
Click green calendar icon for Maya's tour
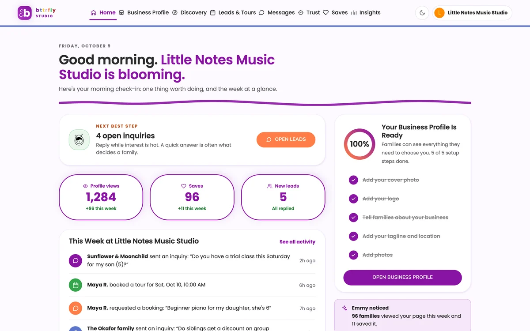coord(76,285)
